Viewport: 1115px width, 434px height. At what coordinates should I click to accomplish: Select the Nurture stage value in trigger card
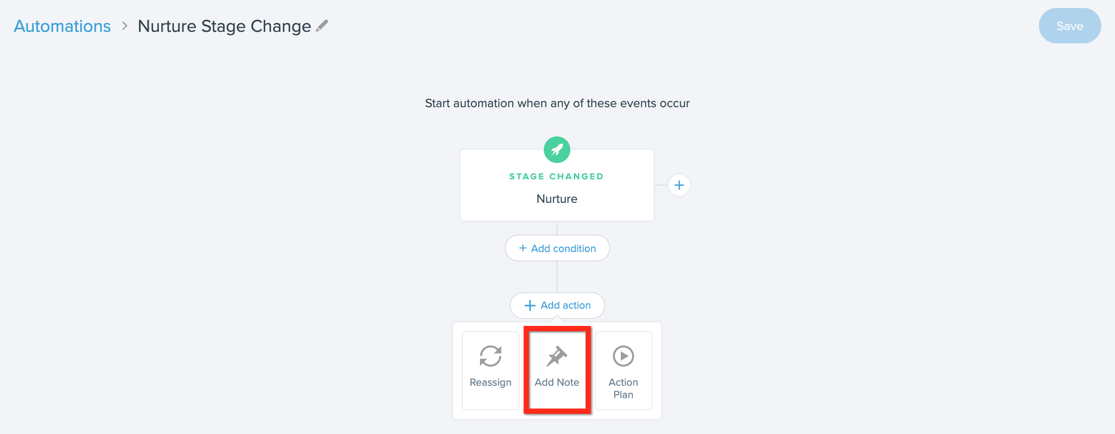557,199
